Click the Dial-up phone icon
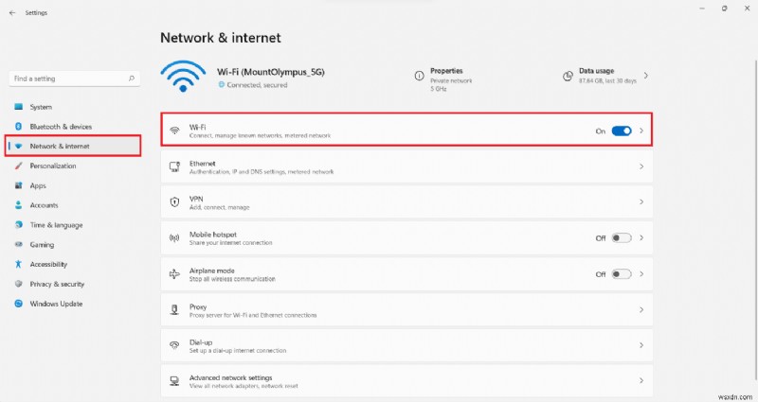This screenshot has width=758, height=402. (174, 345)
